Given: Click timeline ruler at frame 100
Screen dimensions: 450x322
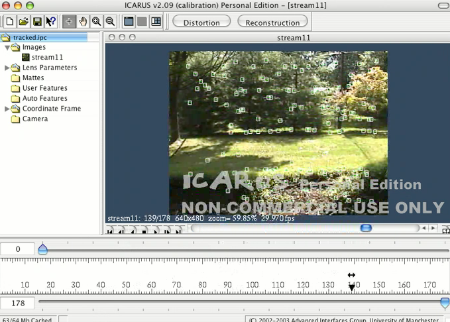Looking at the screenshot, I should pos(253,285).
